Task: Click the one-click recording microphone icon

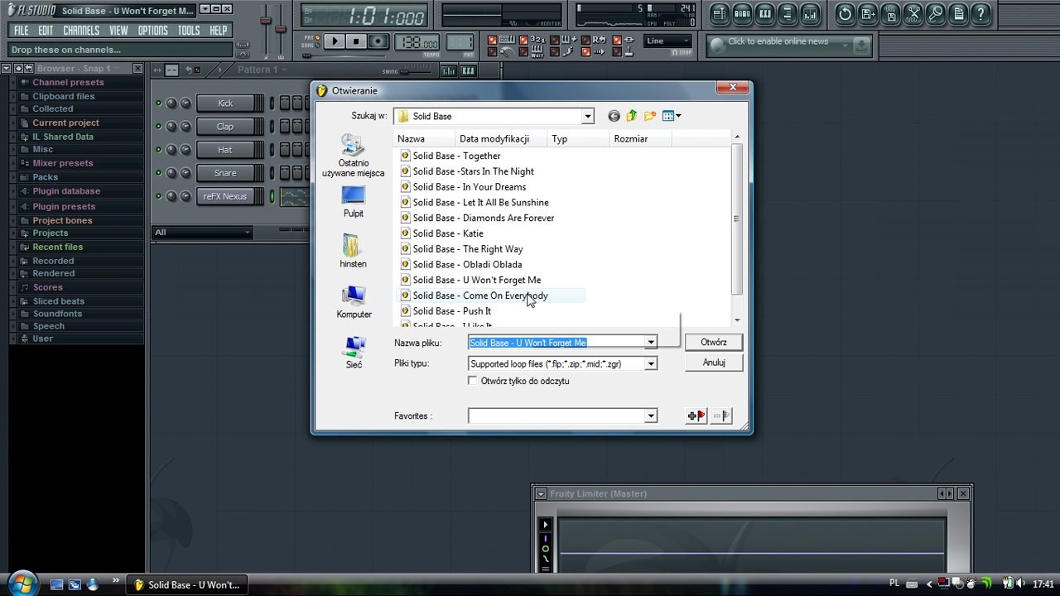Action: click(x=935, y=13)
